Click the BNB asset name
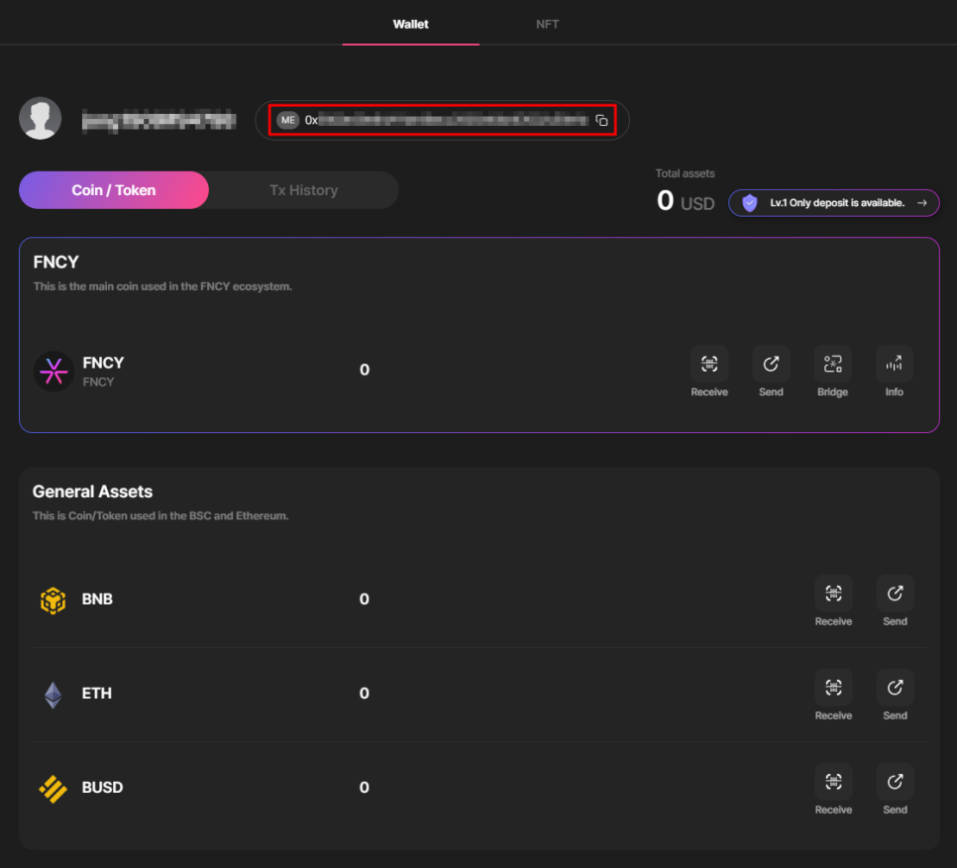The image size is (957, 868). click(x=97, y=598)
